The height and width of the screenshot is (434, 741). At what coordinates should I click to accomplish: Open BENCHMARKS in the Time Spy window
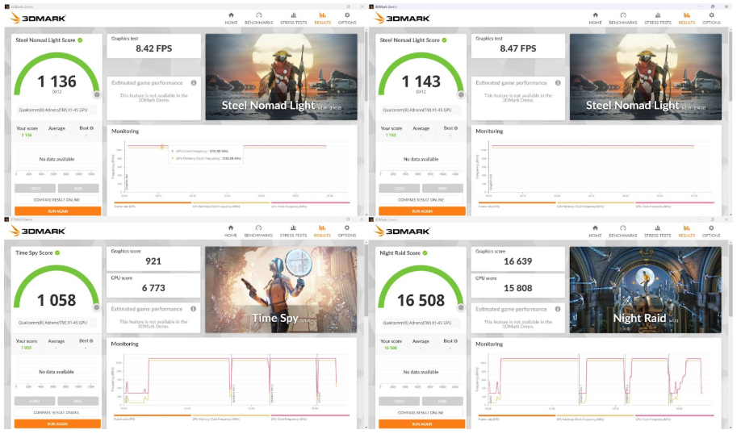pos(258,231)
